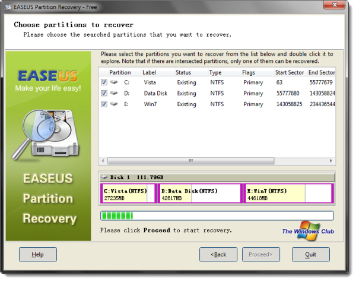Click the Proceed> button
Screen dimensions: 356x281
click(261, 254)
